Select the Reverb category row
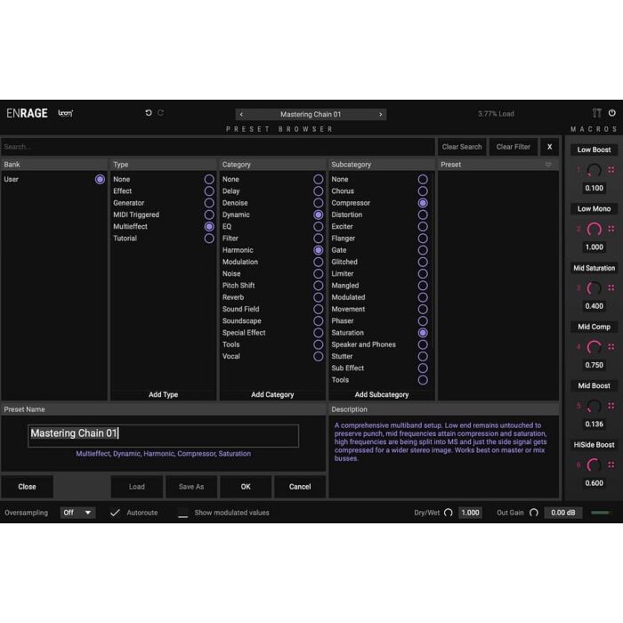 (272, 297)
